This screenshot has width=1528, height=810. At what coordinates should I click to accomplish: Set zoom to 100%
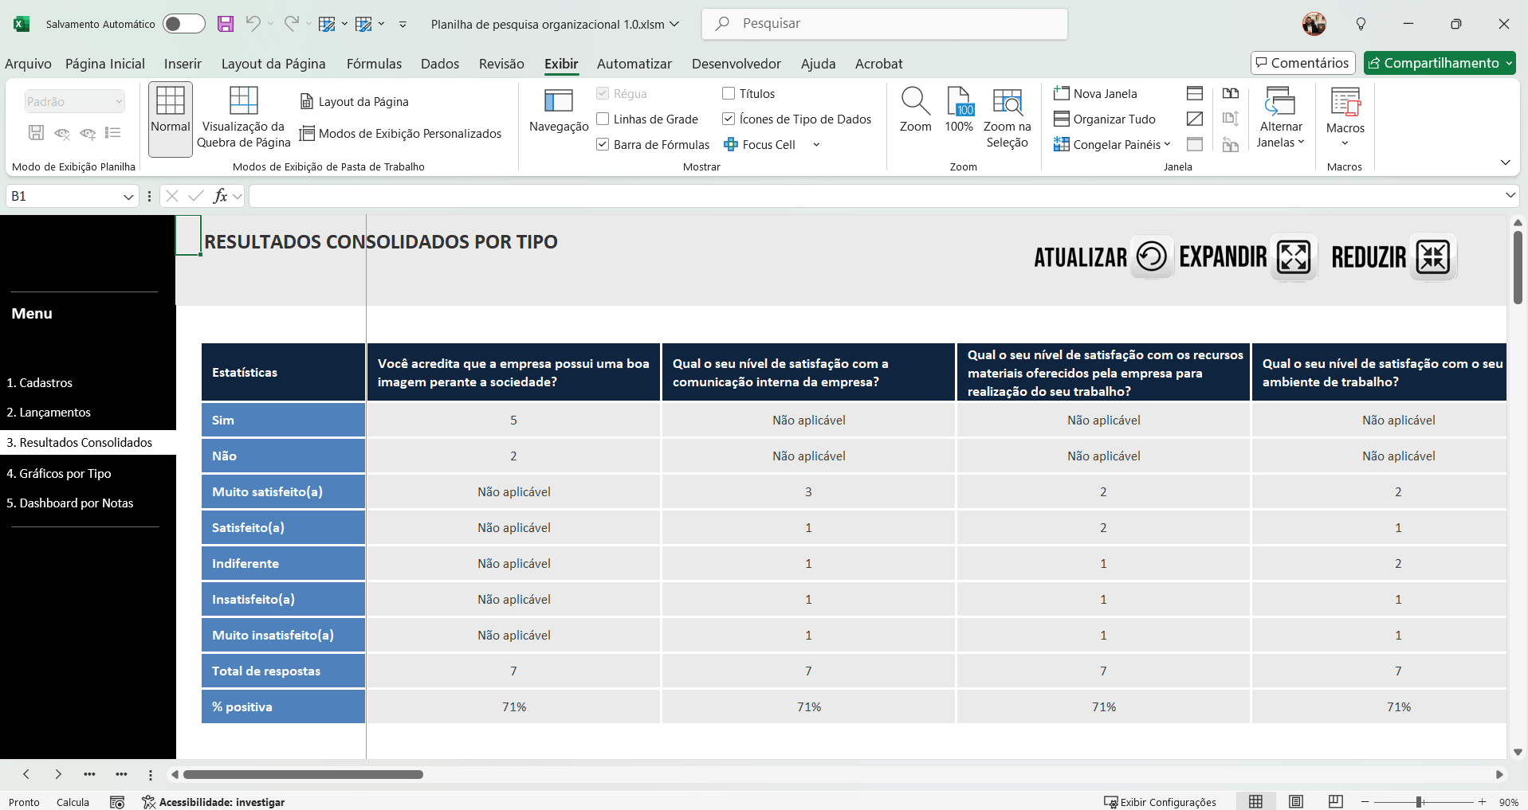[x=959, y=111]
